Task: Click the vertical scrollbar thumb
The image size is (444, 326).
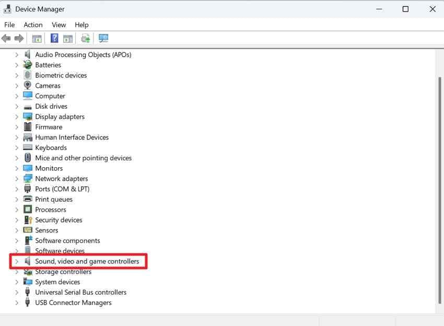Action: pos(440,190)
